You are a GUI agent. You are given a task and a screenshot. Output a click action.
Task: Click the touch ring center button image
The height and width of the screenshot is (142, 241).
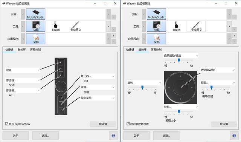click(180, 87)
